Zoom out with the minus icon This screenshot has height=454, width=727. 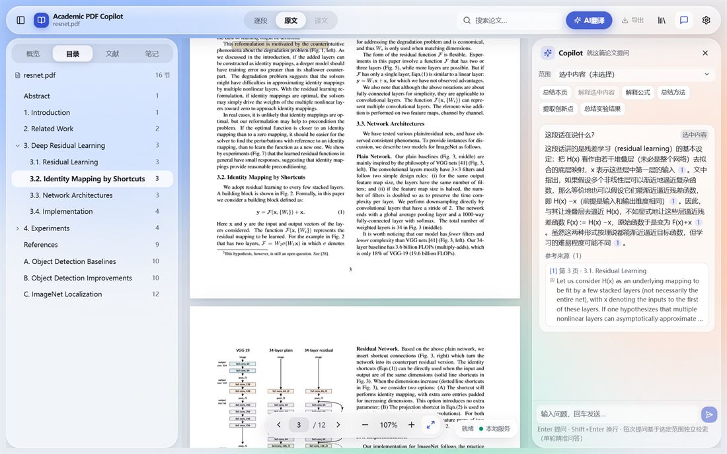pyautogui.click(x=365, y=425)
